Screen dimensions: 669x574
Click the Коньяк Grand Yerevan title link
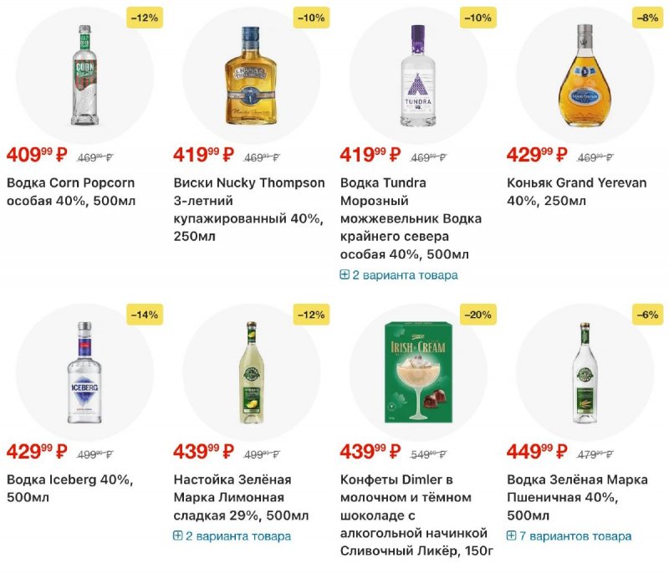576,192
